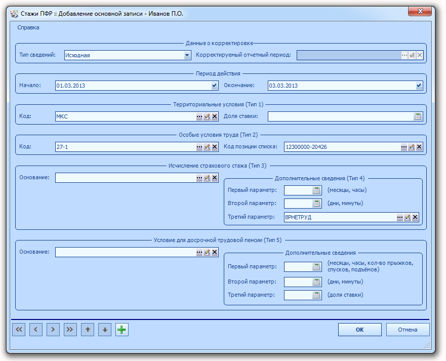Browse codes for Особые условия труда 27-1

coord(199,147)
